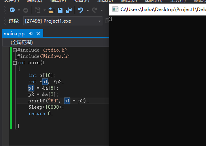The image size is (206, 146).
Task: Navigate backward with the back arrow icon
Action: pos(12,10)
